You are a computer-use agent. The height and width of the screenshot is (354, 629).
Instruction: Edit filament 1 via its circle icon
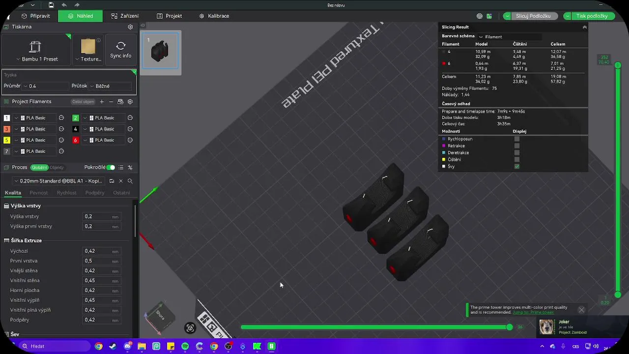(x=61, y=118)
